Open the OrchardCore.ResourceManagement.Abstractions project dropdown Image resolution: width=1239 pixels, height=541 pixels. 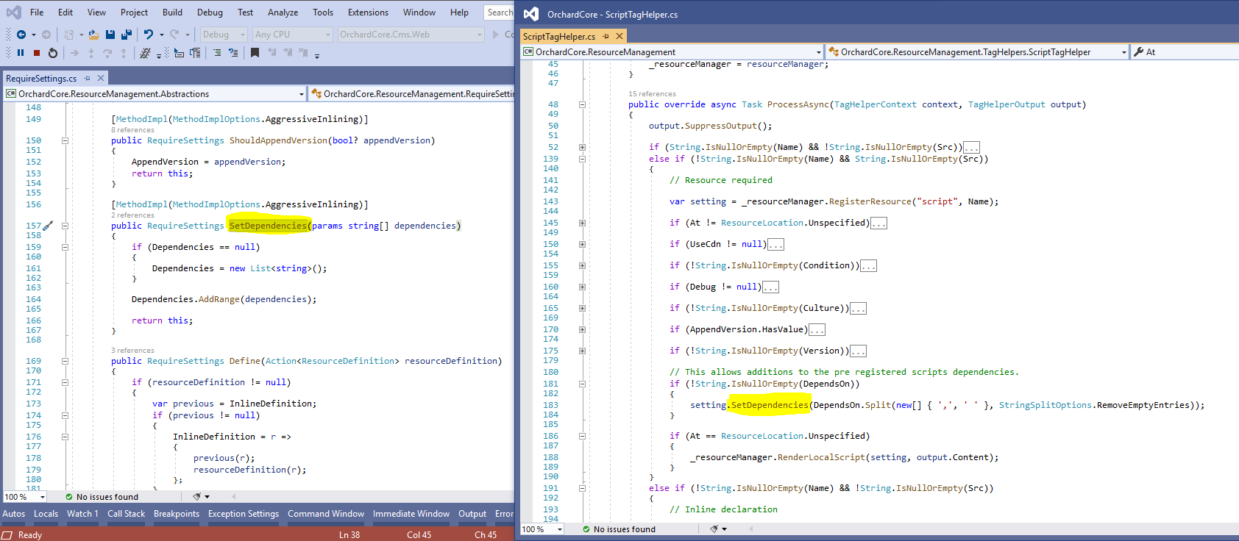[x=155, y=94]
